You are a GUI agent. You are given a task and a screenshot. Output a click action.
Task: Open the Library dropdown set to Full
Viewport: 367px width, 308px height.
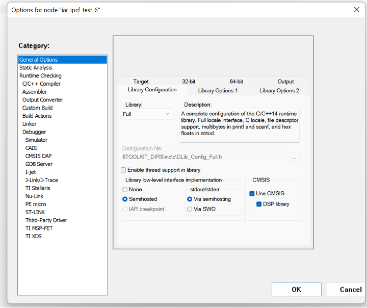146,114
